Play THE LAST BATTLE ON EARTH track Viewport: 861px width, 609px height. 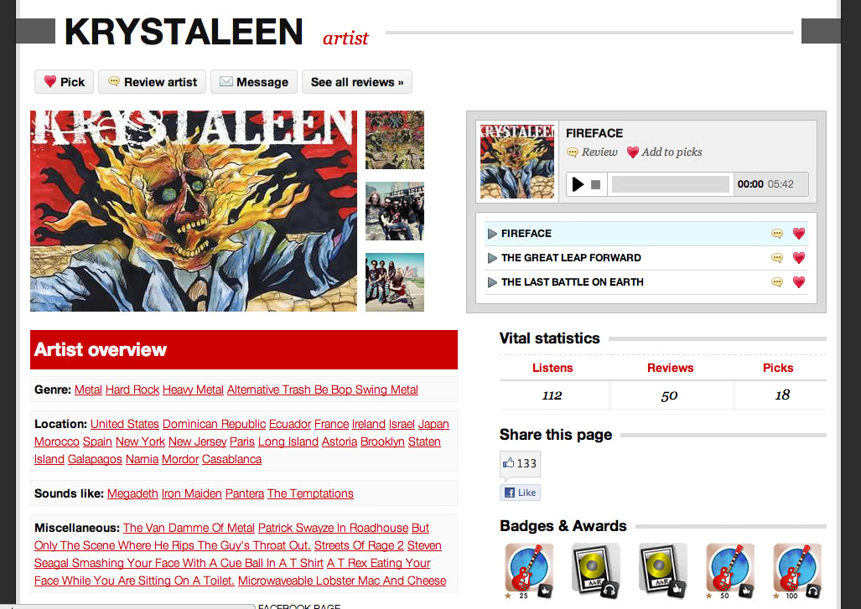492,282
